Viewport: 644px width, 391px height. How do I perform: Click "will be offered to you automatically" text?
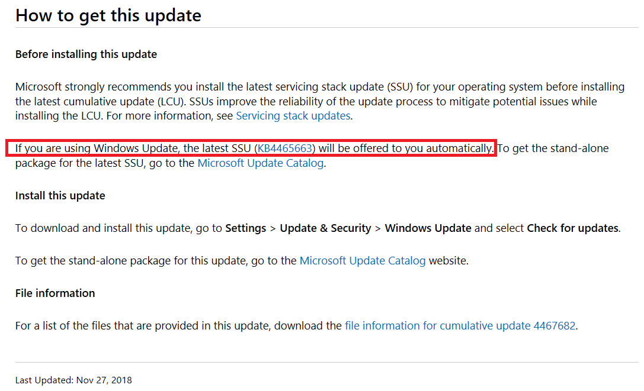point(406,148)
